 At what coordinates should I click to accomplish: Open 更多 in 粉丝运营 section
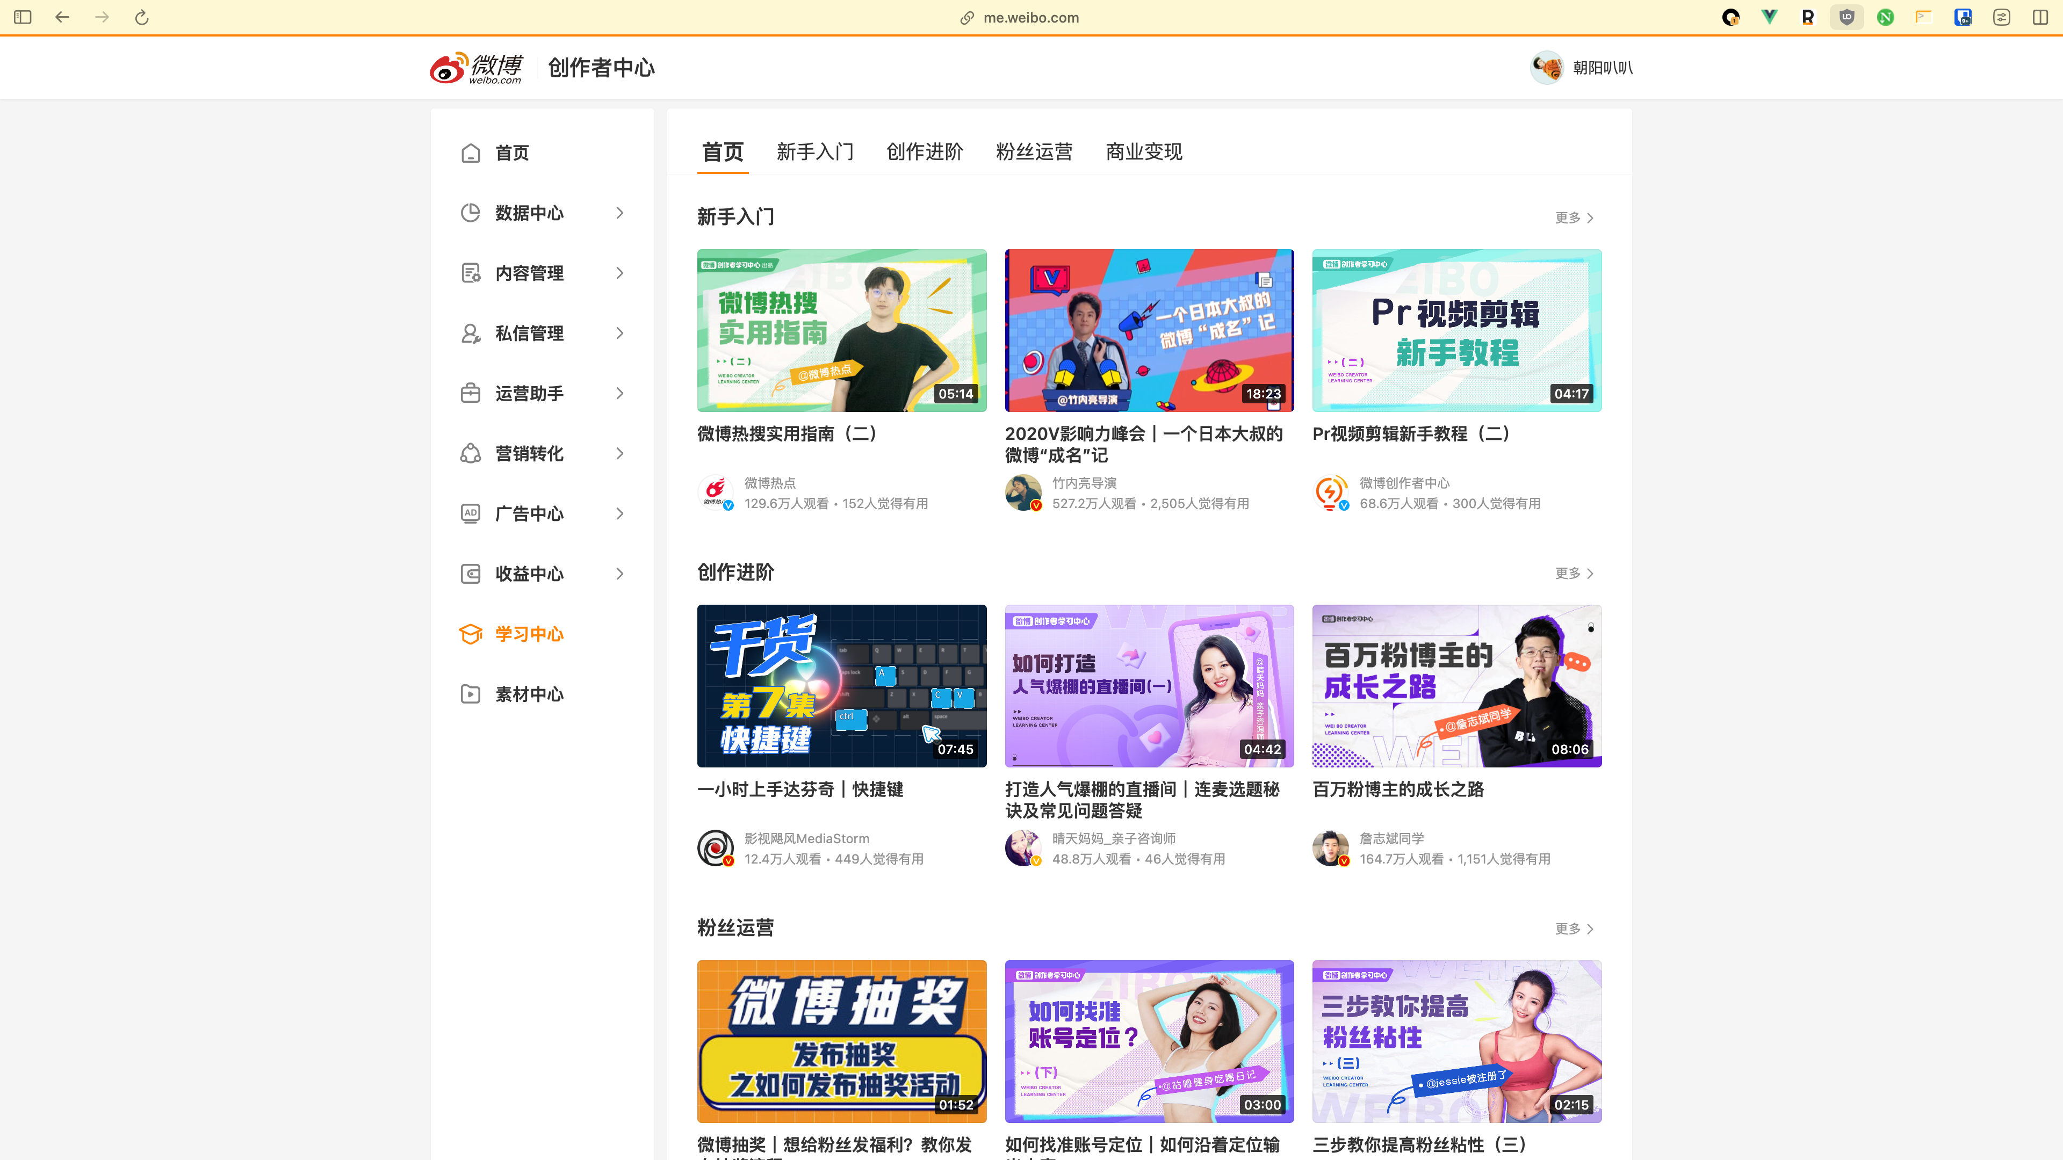[x=1574, y=929]
